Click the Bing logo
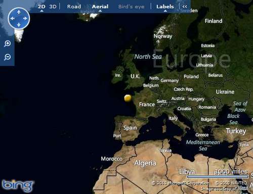This screenshot has width=253, height=194. click(x=17, y=186)
